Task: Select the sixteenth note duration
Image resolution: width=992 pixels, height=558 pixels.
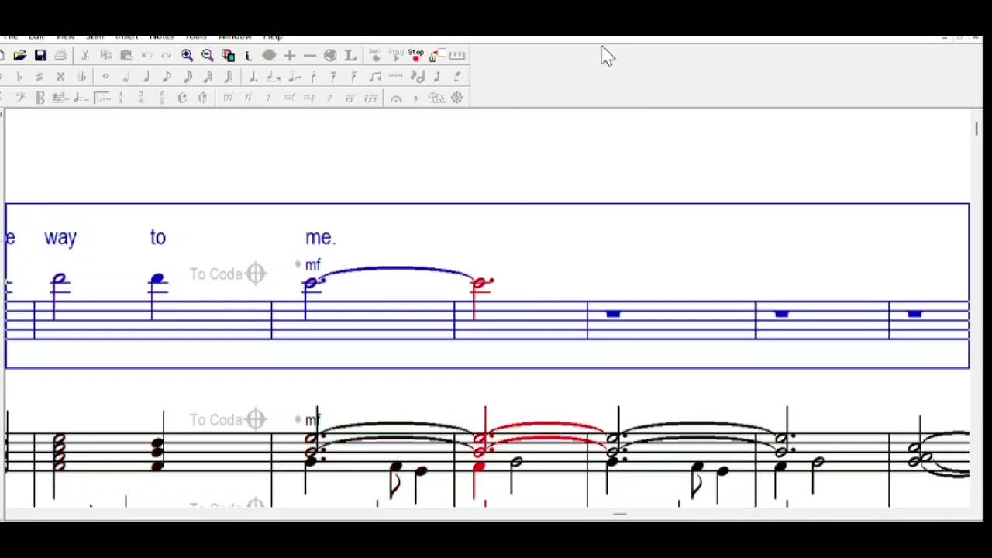Action: click(188, 77)
